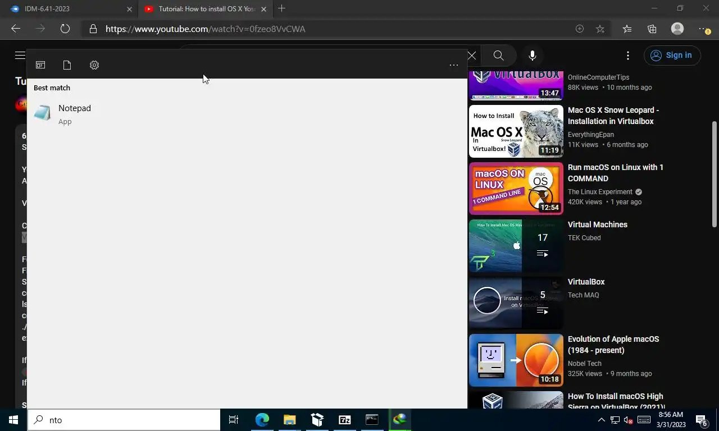Refresh the YouTube page
The image size is (719, 431).
(x=65, y=29)
